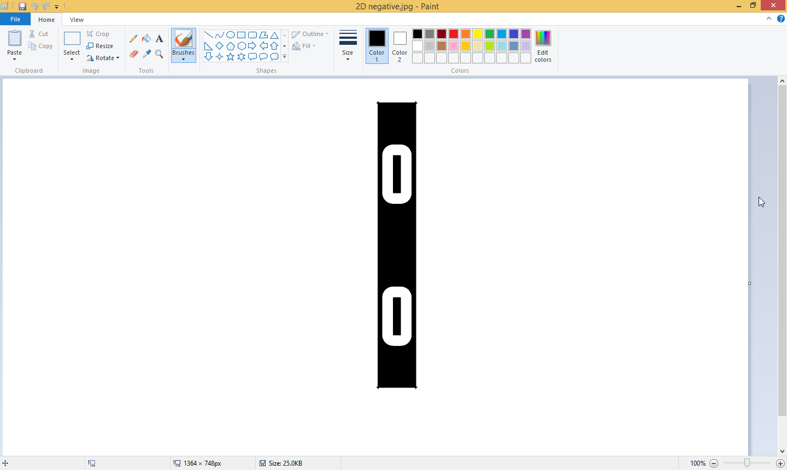Toggle Color 1 as active color
Screen dimensions: 787x470
377,45
